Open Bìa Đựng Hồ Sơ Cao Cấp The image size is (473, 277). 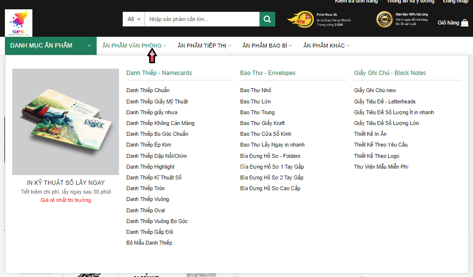click(270, 188)
